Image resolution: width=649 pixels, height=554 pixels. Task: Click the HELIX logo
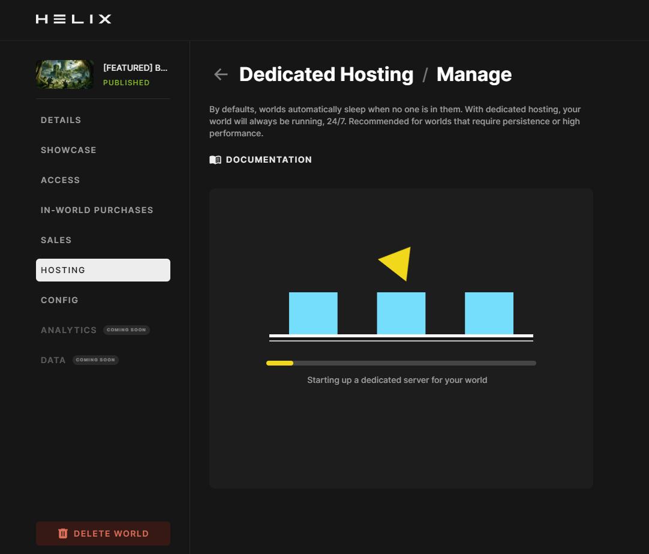point(73,19)
